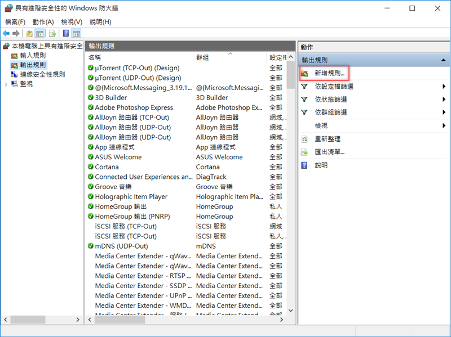The image size is (451, 337).
Task: Click the blue help toolbar icon
Action: tap(66, 33)
